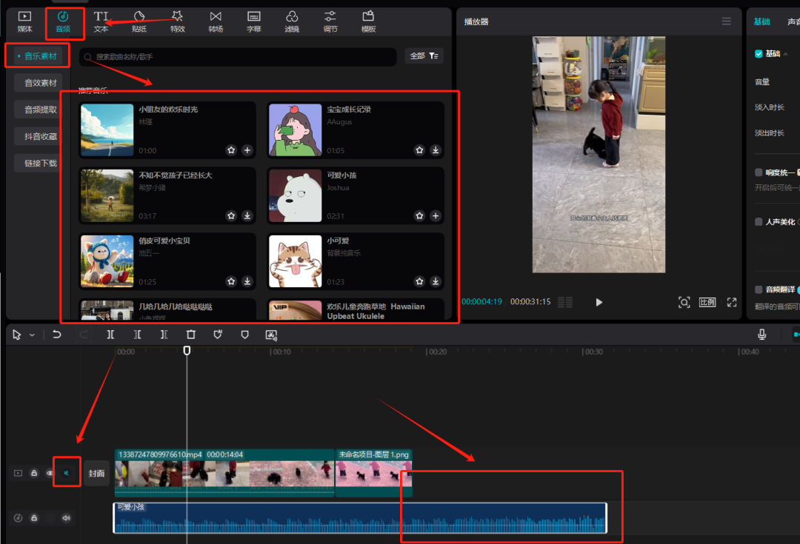This screenshot has height=544, width=800.
Task: Open the 字幕 subtitles tab
Action: coord(254,22)
